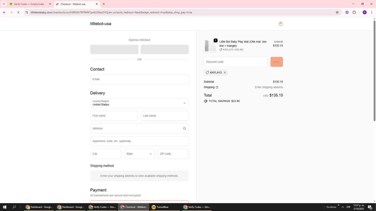Open the notification center icon
The height and width of the screenshot is (211, 376).
370,207
